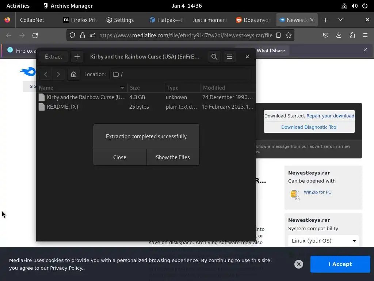Viewport: 374px width, 281px height.
Task: Open a new Firefox tab
Action: pos(325,20)
